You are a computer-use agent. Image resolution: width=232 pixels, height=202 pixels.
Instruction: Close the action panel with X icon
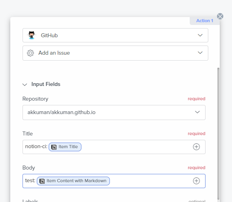[220, 16]
